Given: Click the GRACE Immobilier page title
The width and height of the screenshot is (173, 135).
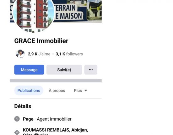Looking at the screenshot, I should [x=41, y=41].
